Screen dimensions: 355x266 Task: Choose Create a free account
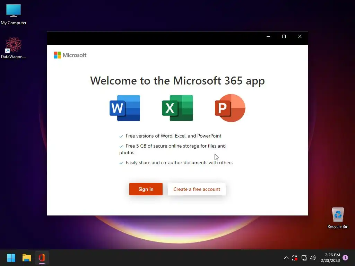click(x=197, y=189)
